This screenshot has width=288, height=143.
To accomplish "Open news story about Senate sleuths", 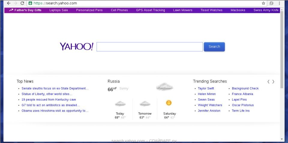I will [55, 88].
